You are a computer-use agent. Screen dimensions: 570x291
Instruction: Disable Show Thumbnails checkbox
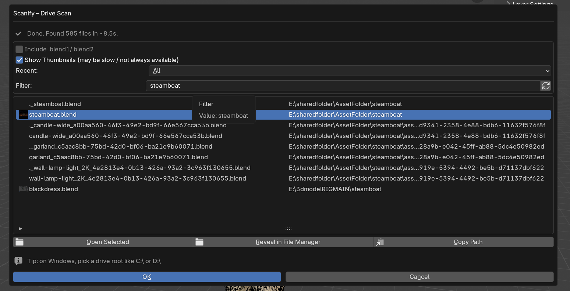click(x=20, y=60)
